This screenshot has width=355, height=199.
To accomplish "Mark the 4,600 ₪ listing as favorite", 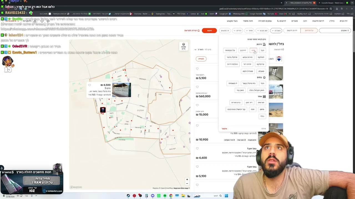I will click(197, 148).
